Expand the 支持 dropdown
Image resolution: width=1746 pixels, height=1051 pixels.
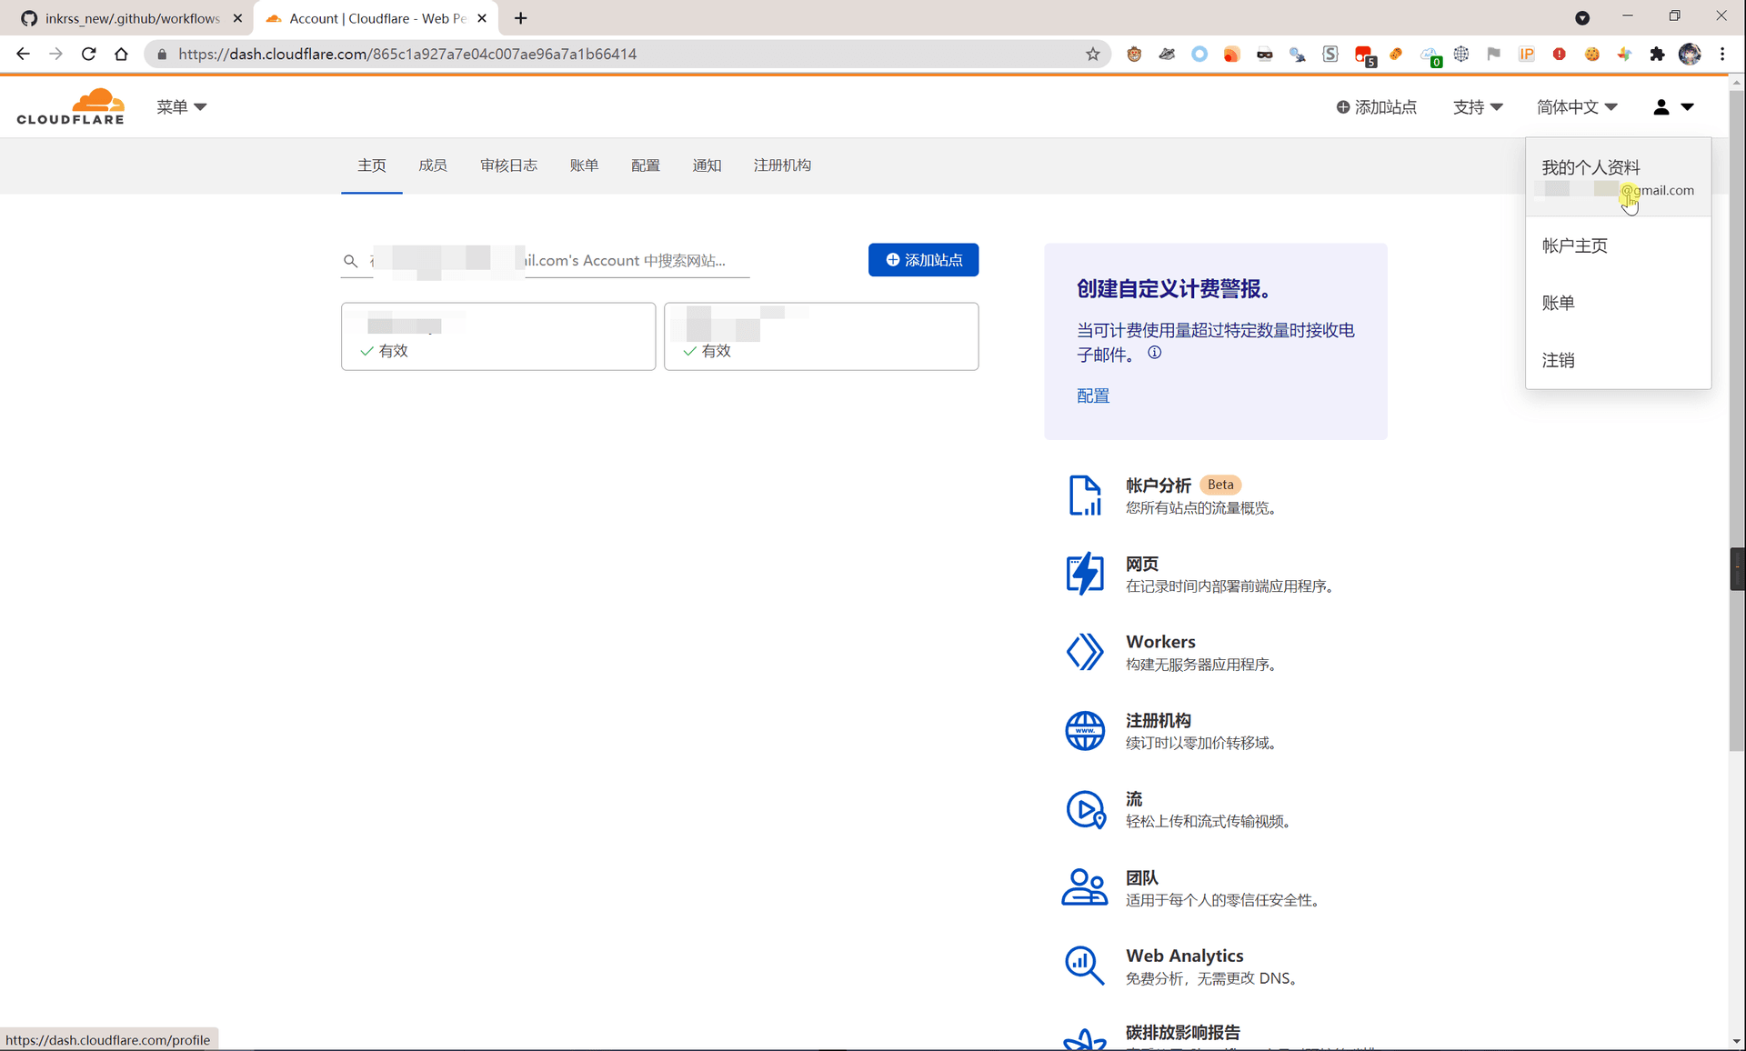click(x=1478, y=106)
